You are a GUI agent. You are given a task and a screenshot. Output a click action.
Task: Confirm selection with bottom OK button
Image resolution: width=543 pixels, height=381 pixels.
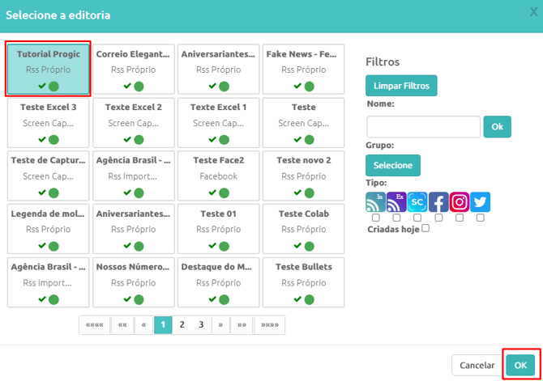tap(520, 365)
